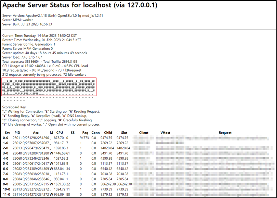The height and width of the screenshot is (198, 277).
Task: Click the 'Conn' column header
Action: [x=95, y=133]
